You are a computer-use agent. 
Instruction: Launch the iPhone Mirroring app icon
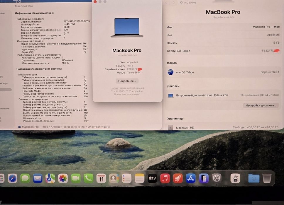coord(204,178)
